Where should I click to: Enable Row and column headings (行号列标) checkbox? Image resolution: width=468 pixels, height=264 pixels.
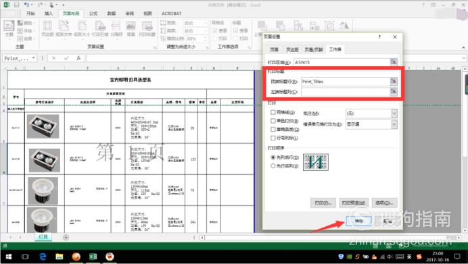[273, 138]
